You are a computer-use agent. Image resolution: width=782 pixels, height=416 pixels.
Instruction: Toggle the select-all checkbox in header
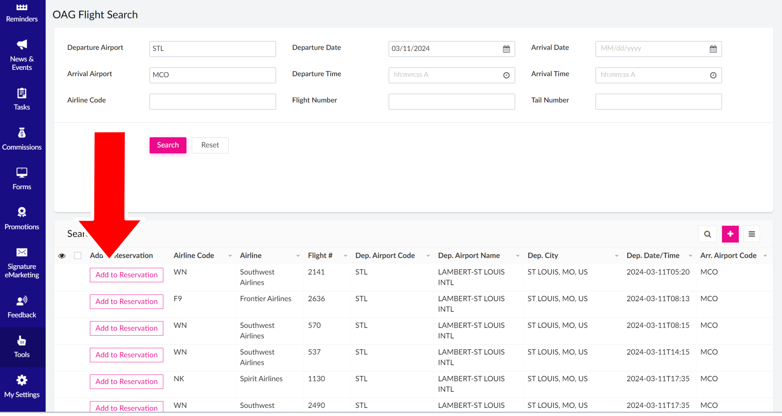(78, 256)
